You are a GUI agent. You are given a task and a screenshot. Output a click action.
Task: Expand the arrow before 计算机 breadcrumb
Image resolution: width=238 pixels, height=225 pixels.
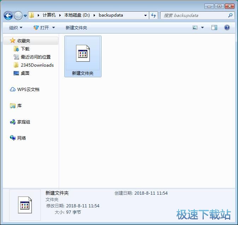click(x=39, y=15)
